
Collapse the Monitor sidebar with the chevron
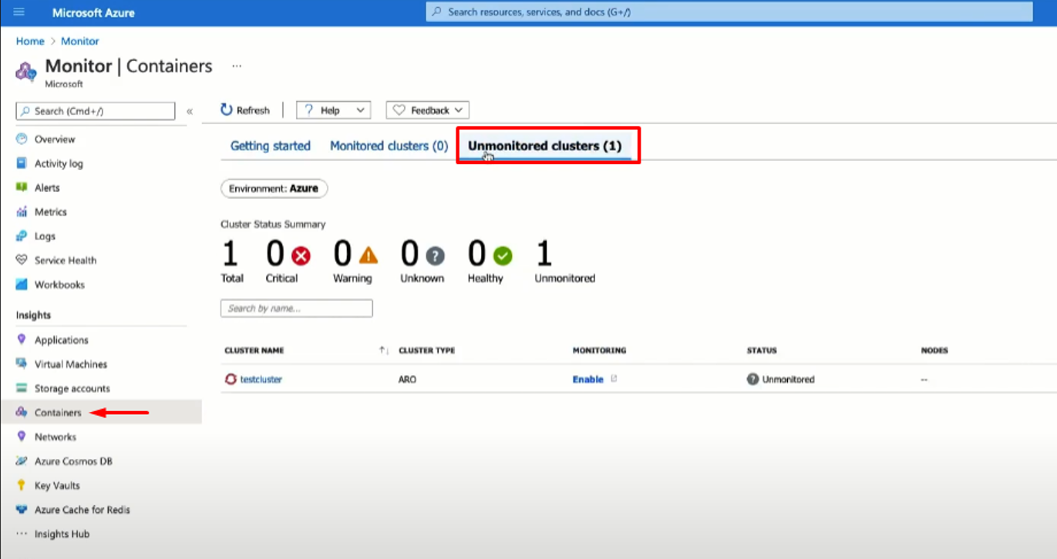click(x=190, y=111)
